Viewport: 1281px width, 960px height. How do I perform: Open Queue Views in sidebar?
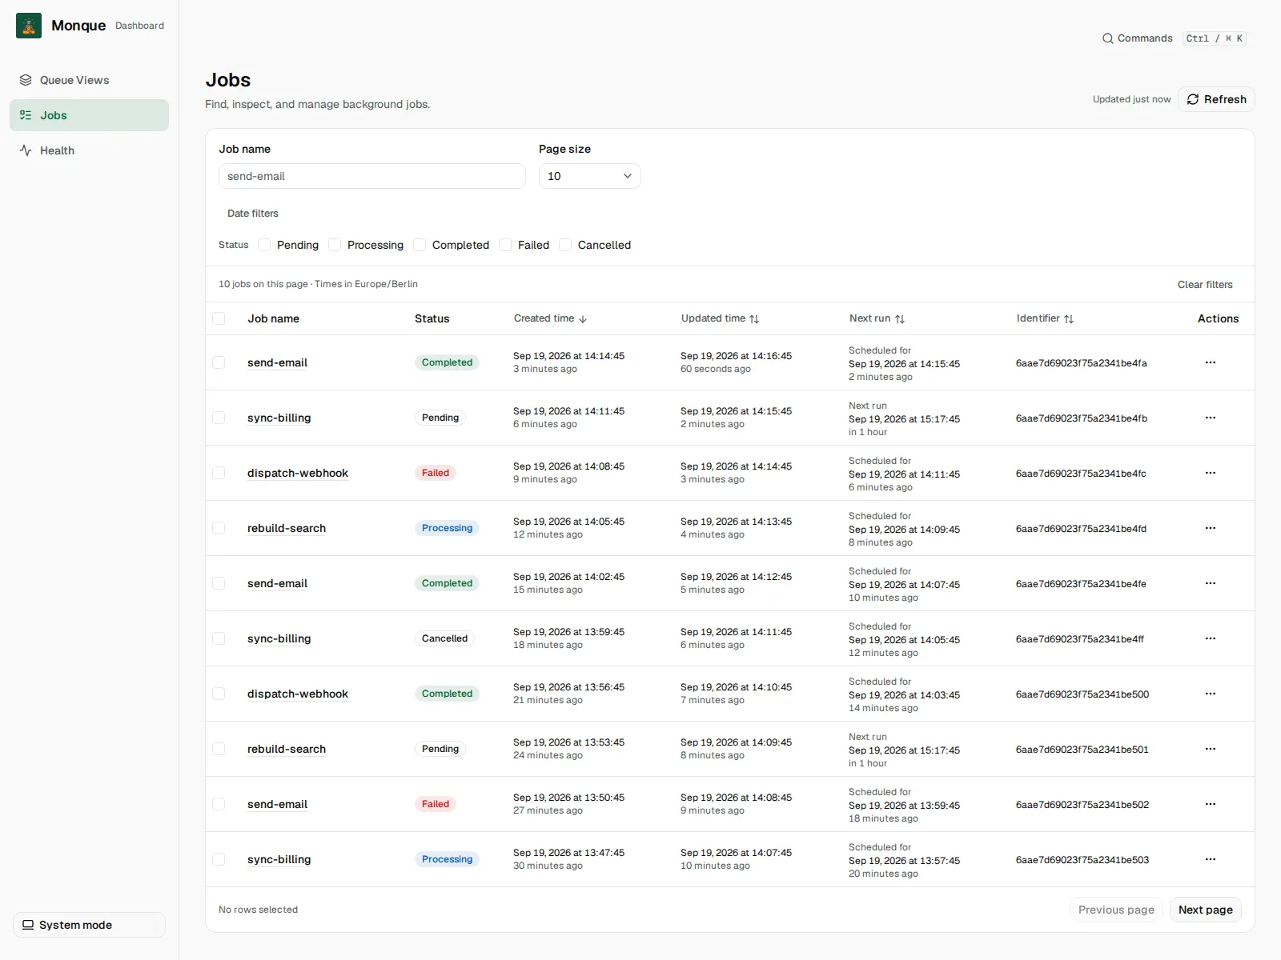89,80
